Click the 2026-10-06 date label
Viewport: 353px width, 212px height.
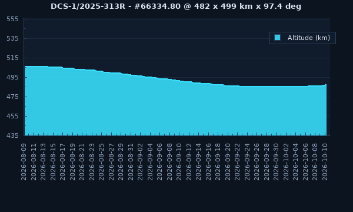pos(305,162)
